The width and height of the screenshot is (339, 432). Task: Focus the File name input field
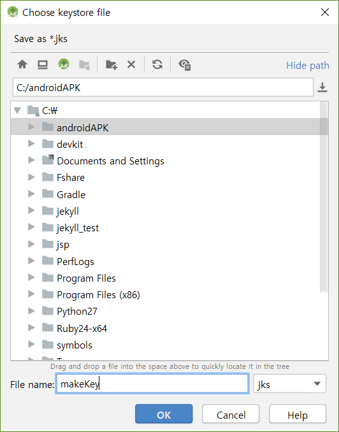coord(152,384)
